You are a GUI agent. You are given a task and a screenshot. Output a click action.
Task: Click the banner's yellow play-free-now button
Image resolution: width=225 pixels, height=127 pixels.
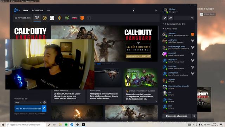[138, 56]
